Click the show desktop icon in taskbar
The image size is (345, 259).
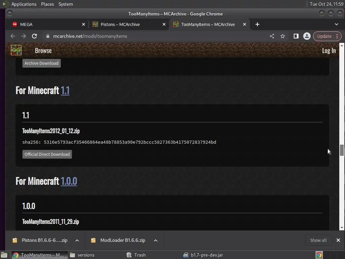pyautogui.click(x=4, y=255)
